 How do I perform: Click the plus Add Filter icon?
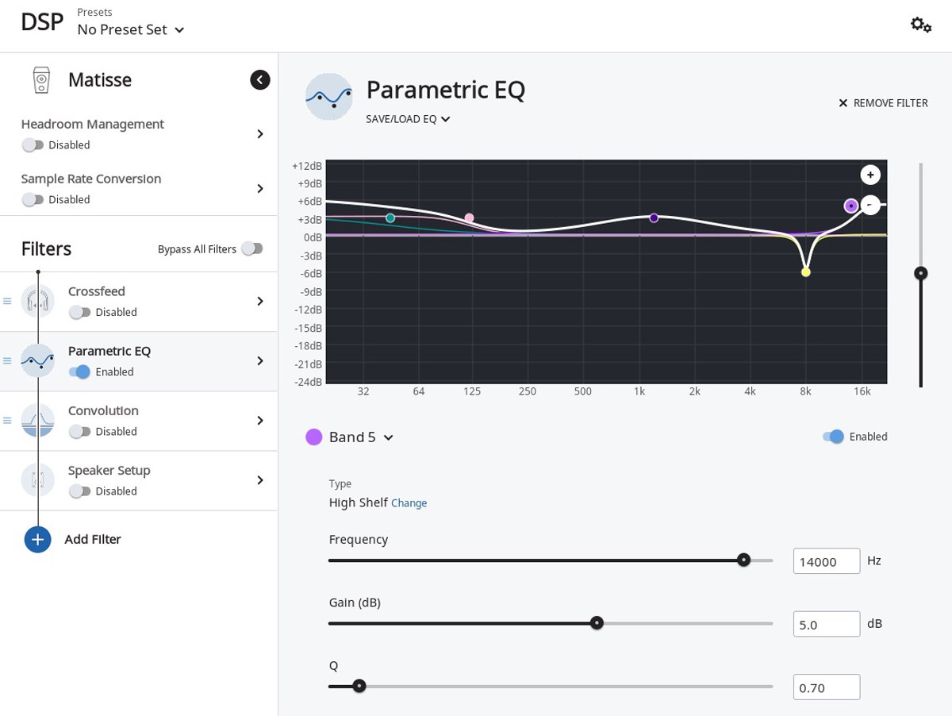[x=38, y=539]
